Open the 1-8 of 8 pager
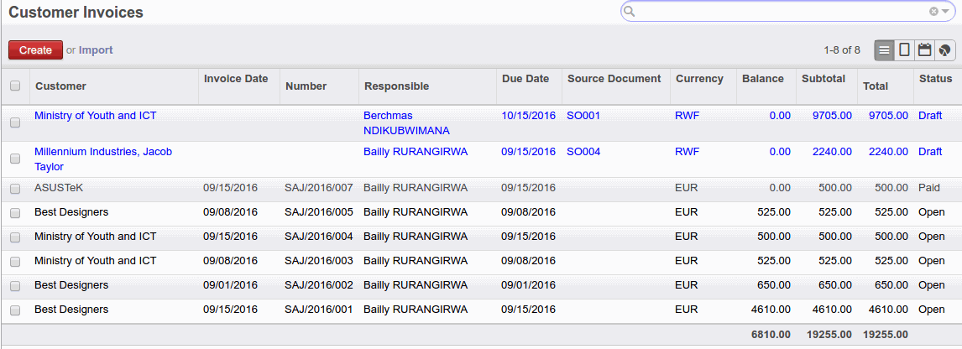Viewport: 962px width, 349px height. [842, 50]
